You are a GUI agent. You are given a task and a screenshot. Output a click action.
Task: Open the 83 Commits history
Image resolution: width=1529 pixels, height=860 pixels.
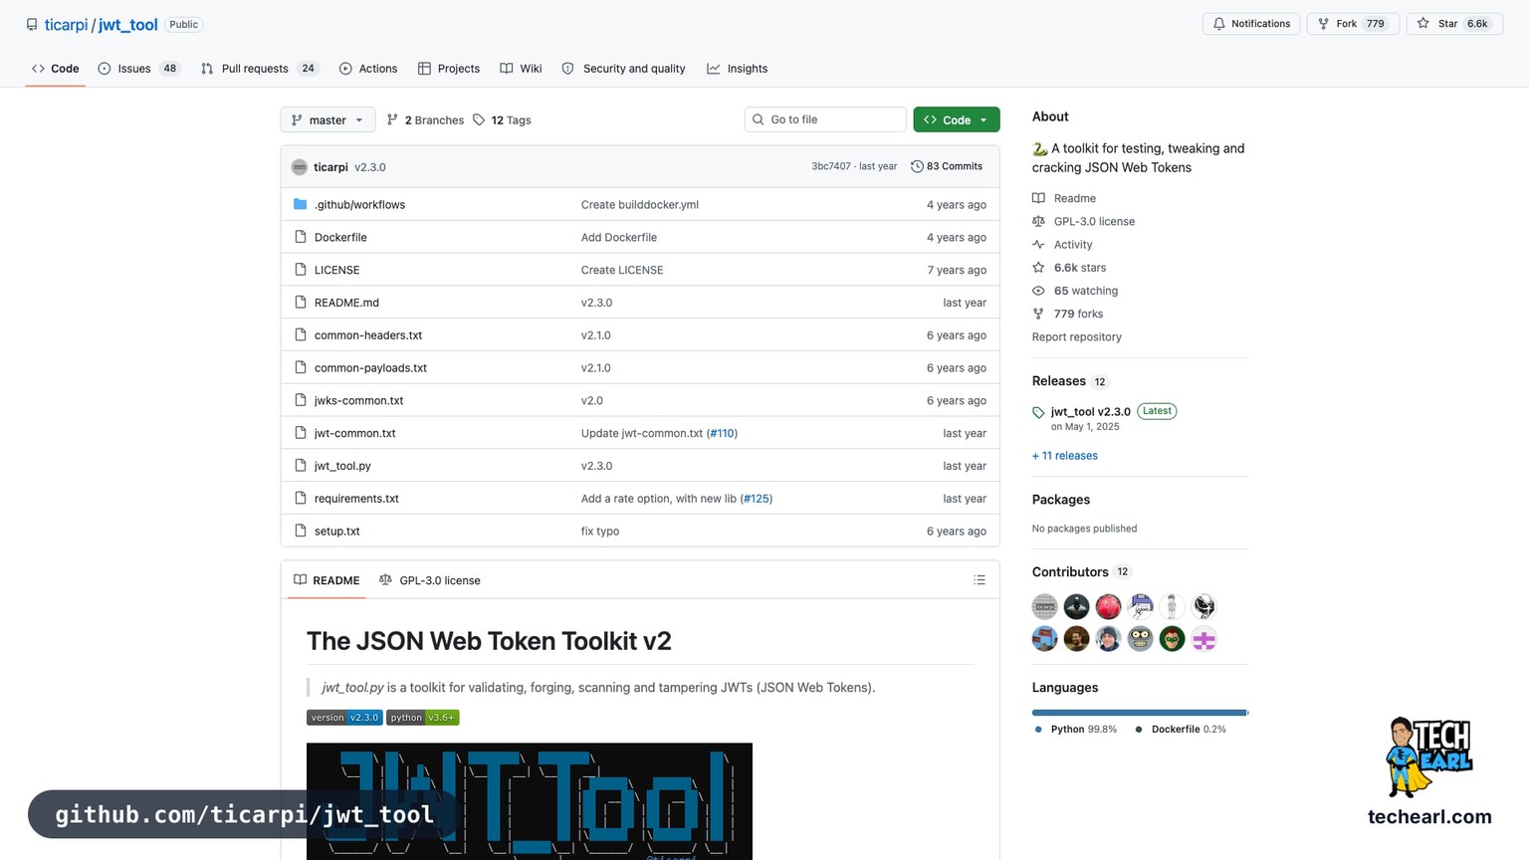click(x=947, y=166)
